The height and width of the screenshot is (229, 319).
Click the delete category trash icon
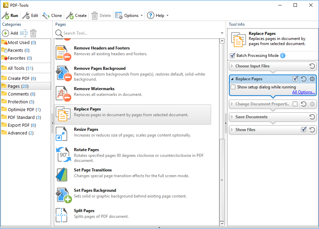pos(33,33)
